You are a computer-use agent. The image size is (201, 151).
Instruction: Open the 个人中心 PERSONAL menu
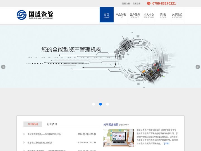pos(149,16)
